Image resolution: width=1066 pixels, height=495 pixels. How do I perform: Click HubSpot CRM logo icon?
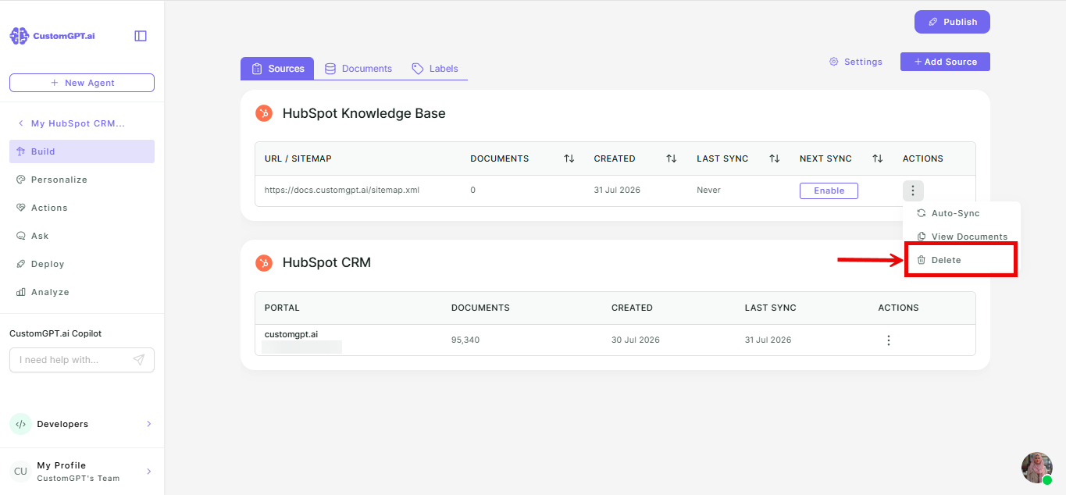point(264,262)
